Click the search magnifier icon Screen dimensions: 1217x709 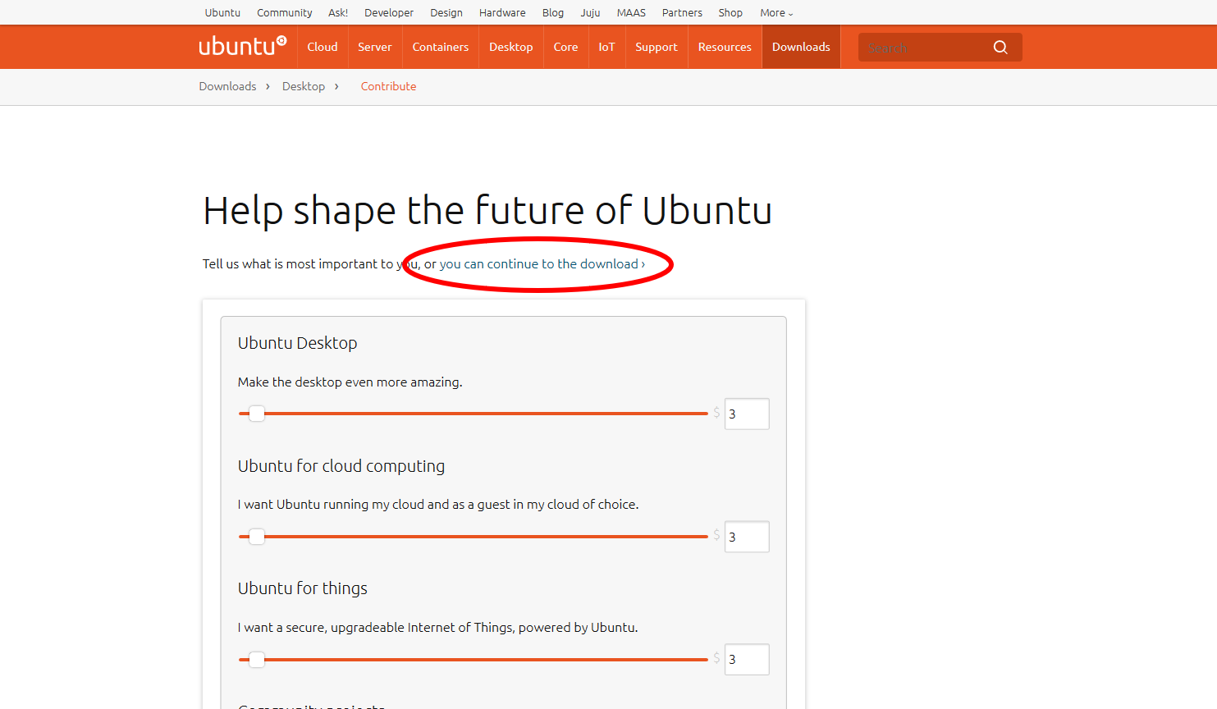pyautogui.click(x=1000, y=48)
